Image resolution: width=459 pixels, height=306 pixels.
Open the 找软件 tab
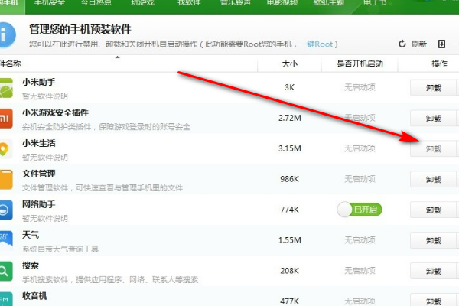coord(189,3)
